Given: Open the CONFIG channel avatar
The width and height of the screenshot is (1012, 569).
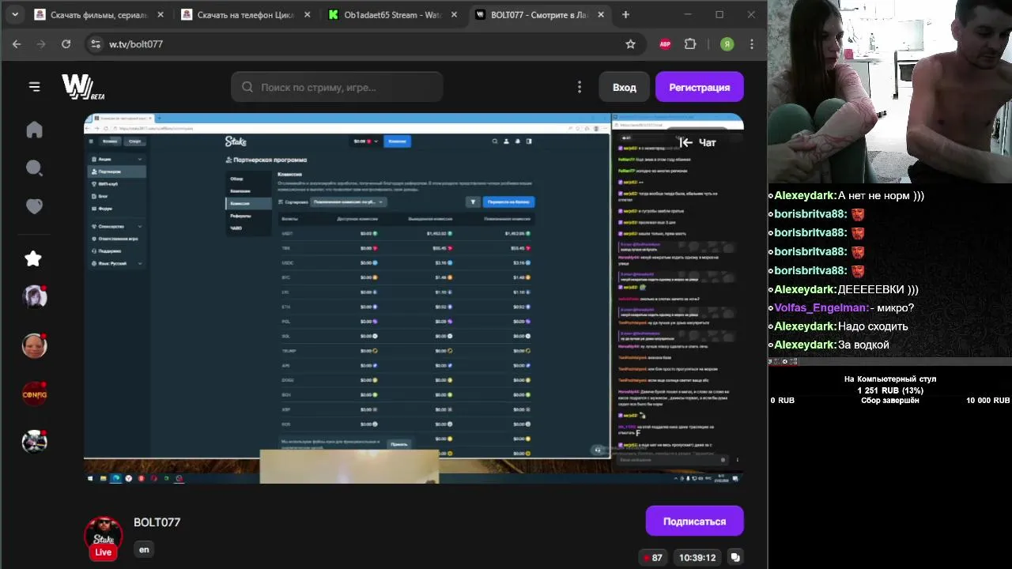Looking at the screenshot, I should pyautogui.click(x=34, y=394).
